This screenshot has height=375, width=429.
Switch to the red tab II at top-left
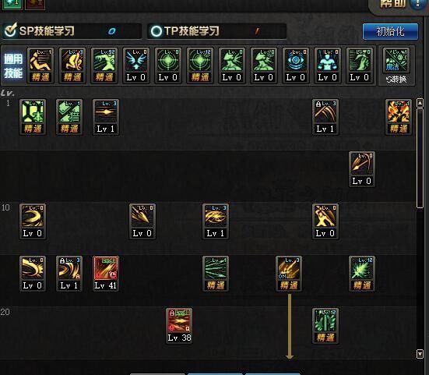35,4
